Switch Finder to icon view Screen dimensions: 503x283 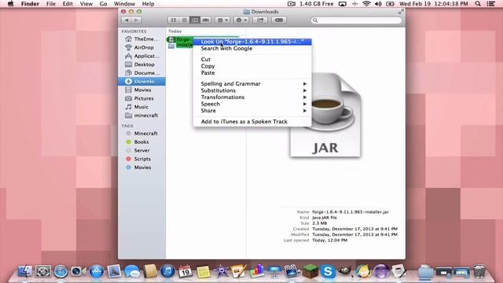tap(173, 20)
